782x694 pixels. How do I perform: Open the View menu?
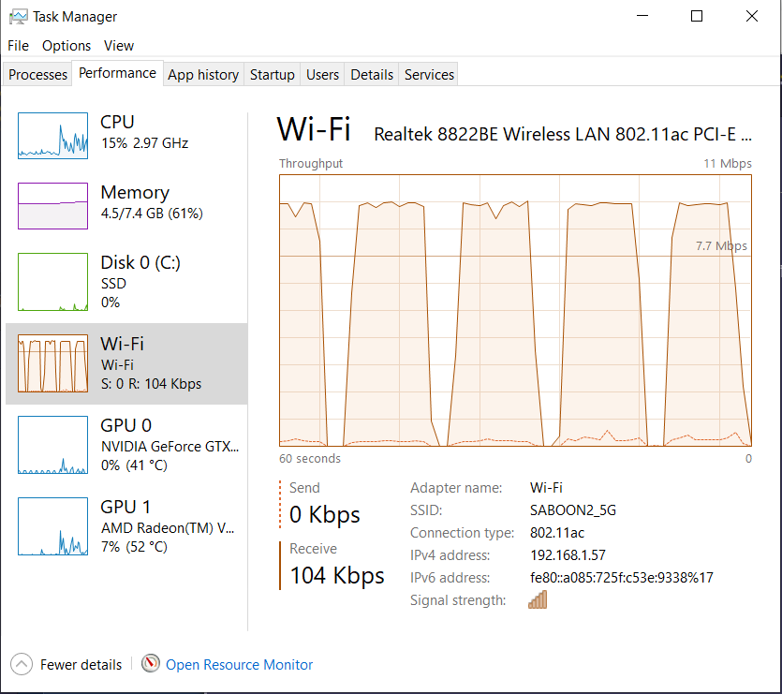pos(119,46)
